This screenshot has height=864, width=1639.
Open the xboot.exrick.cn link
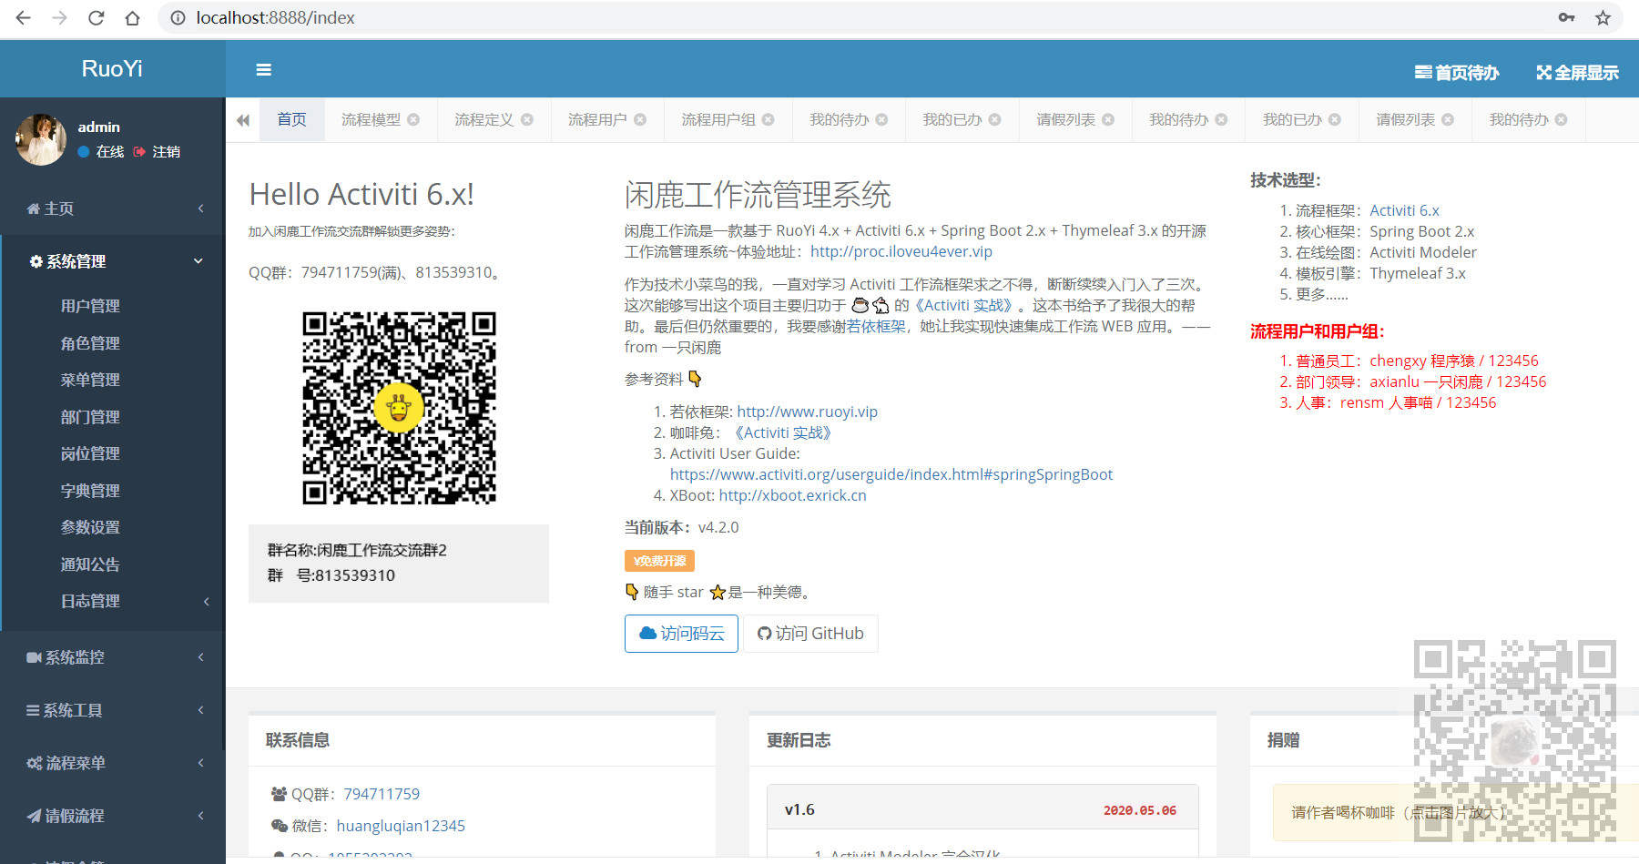(x=793, y=495)
